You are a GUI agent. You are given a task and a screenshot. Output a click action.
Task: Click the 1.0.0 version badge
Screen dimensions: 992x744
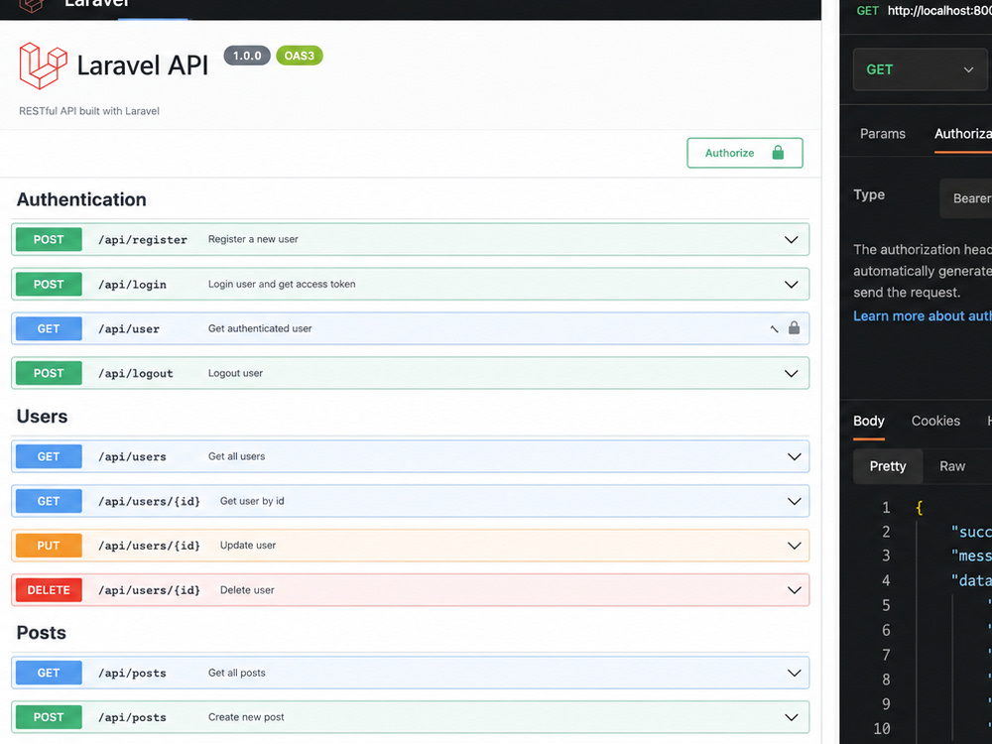(x=247, y=56)
